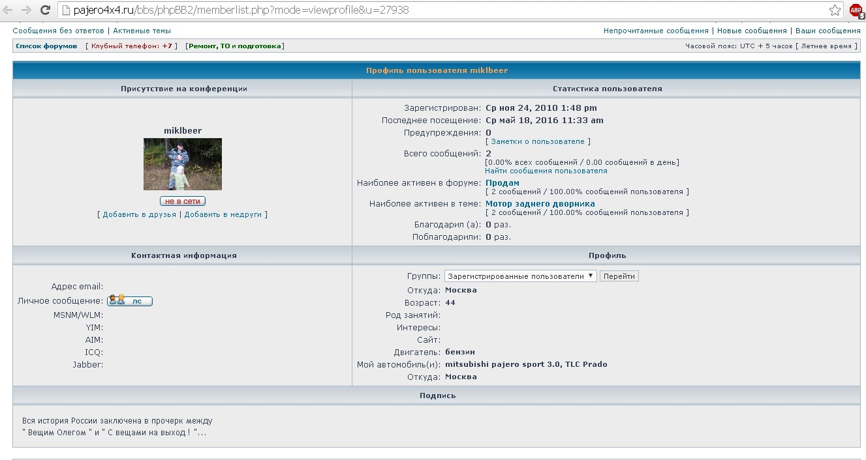866x460 pixels.
Task: Click engine value 'бензин'
Action: pos(460,352)
